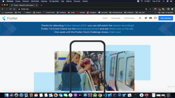Viewport: 175px width, 98px height.
Task: Open the Facebook bookmark
Action: tap(61, 13)
